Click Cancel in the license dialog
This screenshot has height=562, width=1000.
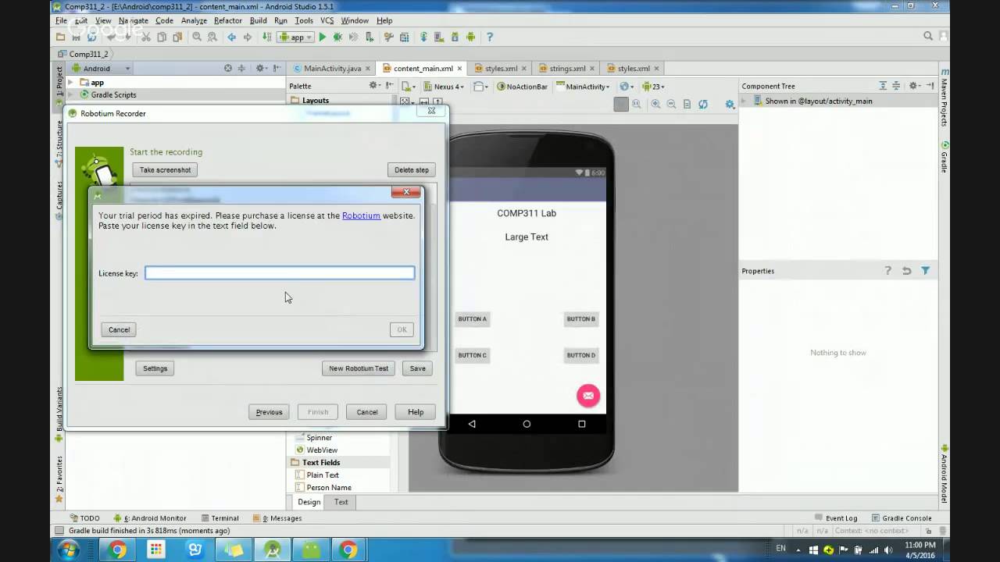click(119, 329)
